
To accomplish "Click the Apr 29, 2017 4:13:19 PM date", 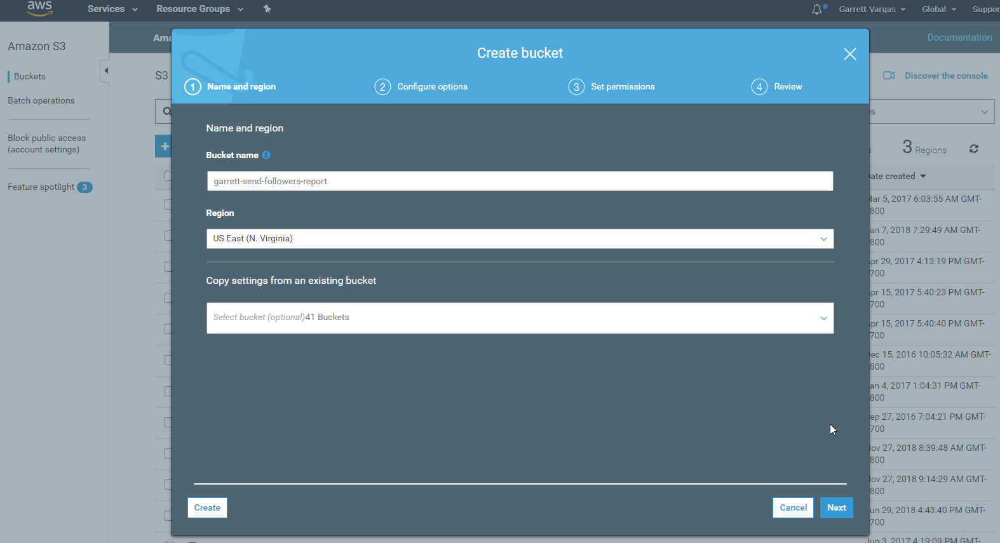I will click(x=927, y=267).
